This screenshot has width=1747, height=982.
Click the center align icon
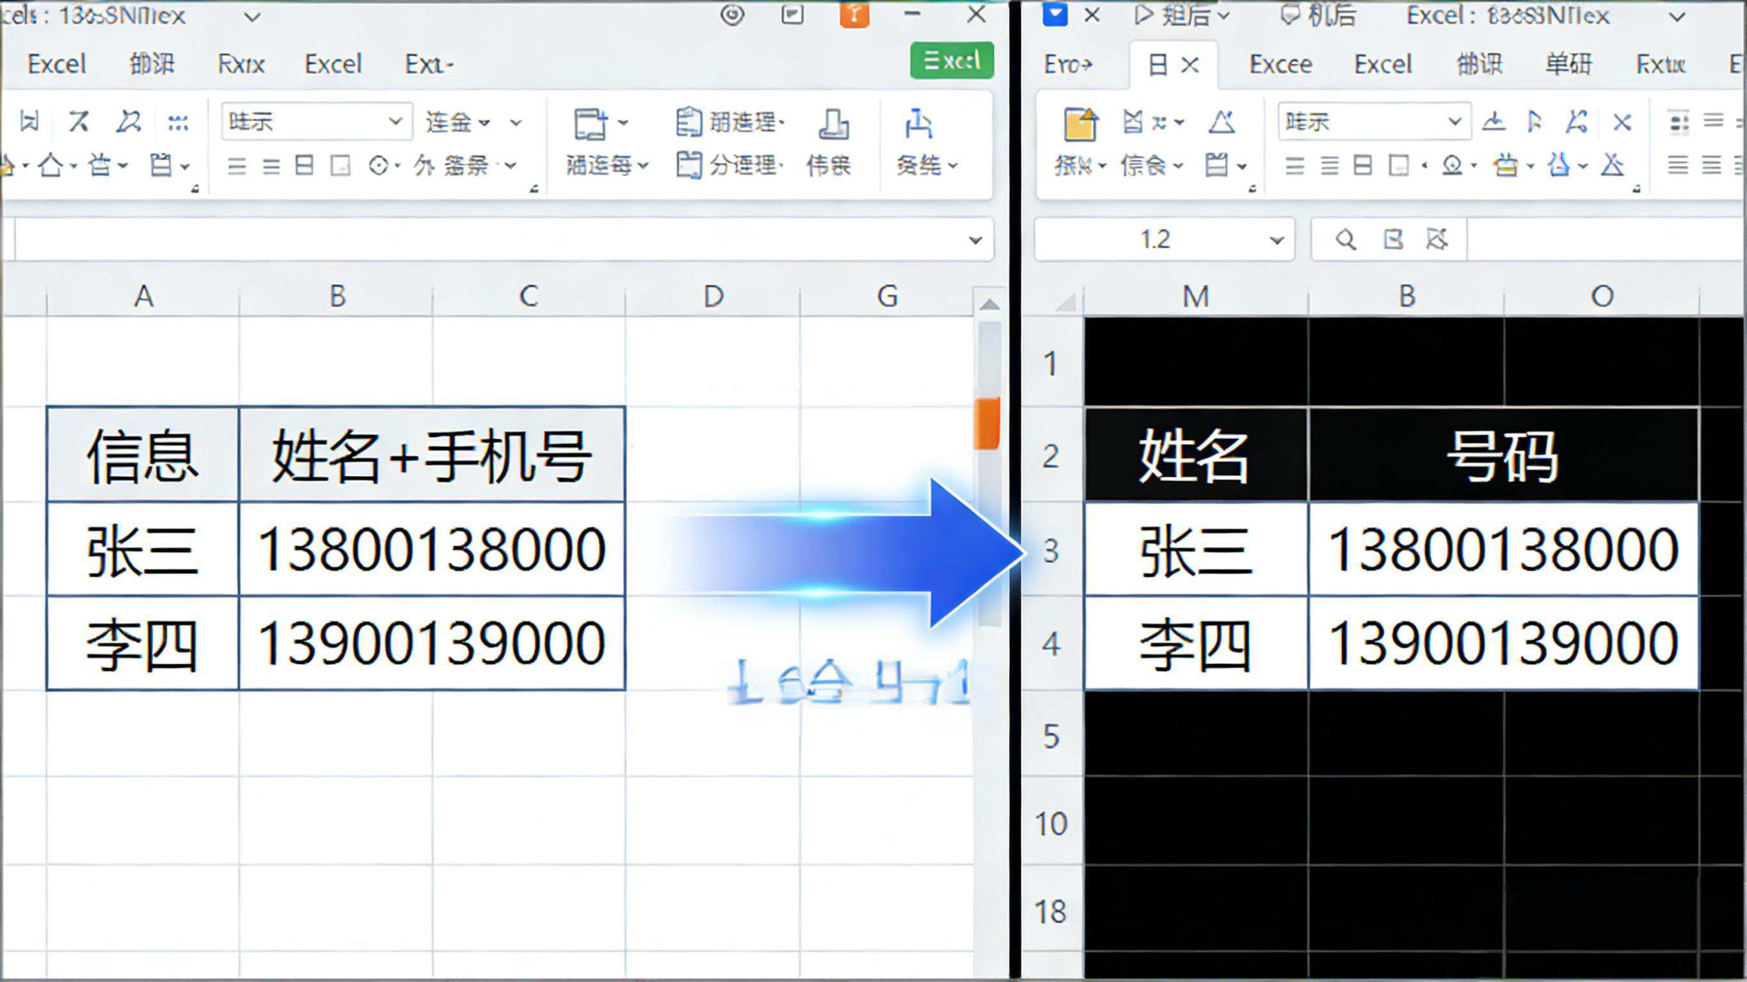point(270,165)
